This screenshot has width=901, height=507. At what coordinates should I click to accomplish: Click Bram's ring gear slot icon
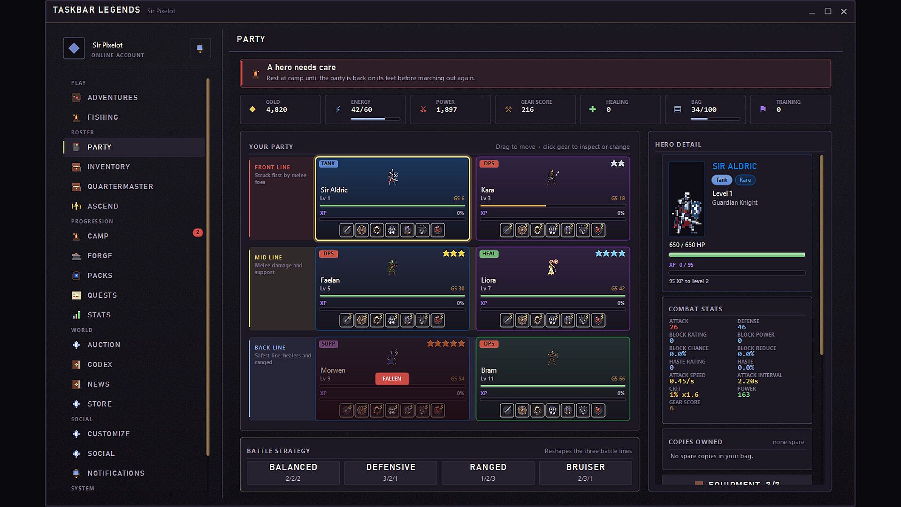[537, 410]
